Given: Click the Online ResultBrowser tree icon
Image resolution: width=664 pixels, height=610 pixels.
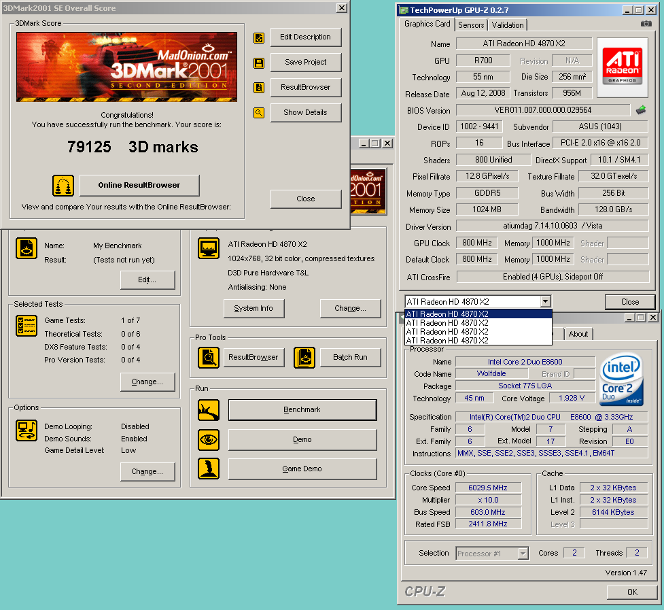Looking at the screenshot, I should [x=63, y=186].
